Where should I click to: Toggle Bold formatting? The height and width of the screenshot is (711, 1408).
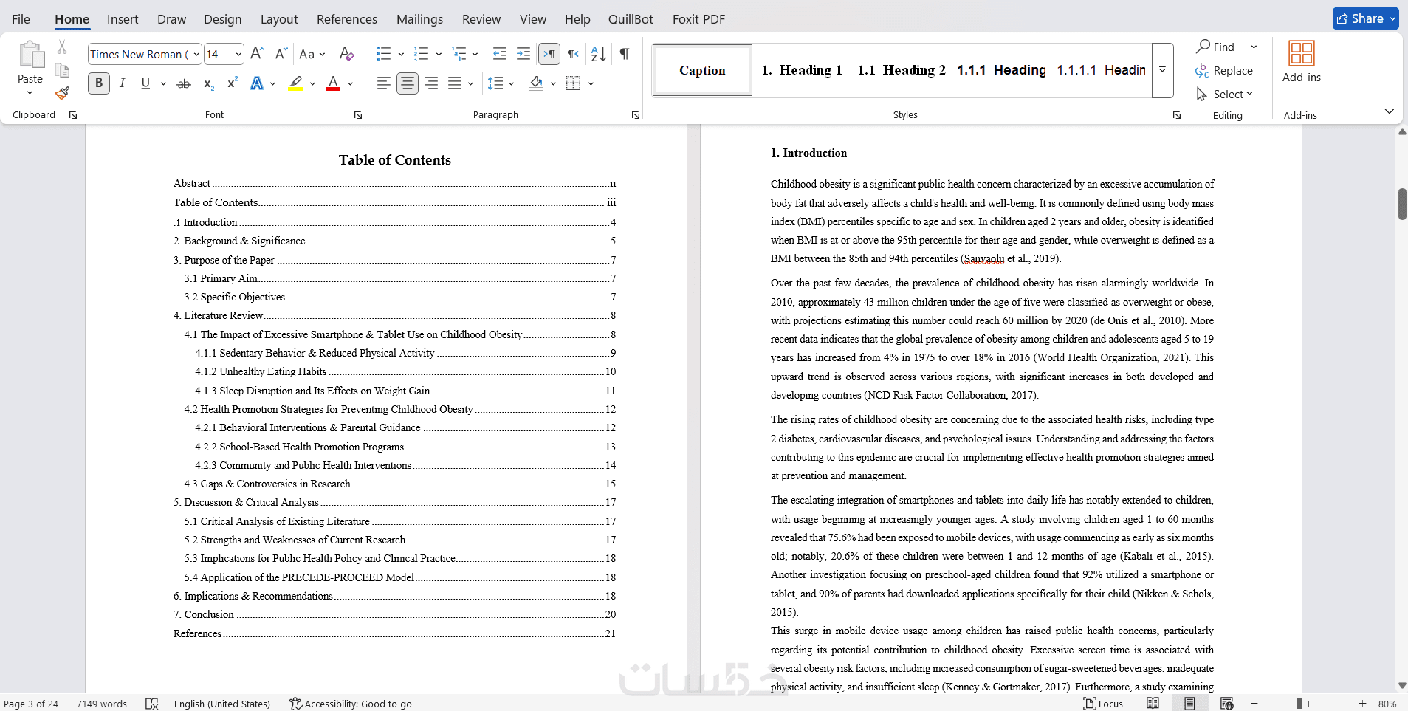click(x=99, y=83)
